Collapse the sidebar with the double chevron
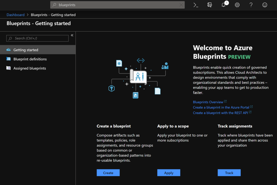The height and width of the screenshot is (185, 277). point(72,35)
